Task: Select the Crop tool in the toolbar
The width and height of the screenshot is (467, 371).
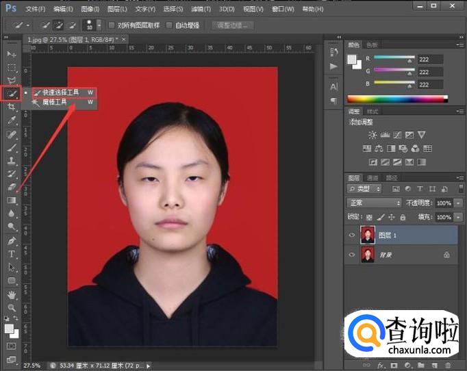Action: (x=12, y=107)
